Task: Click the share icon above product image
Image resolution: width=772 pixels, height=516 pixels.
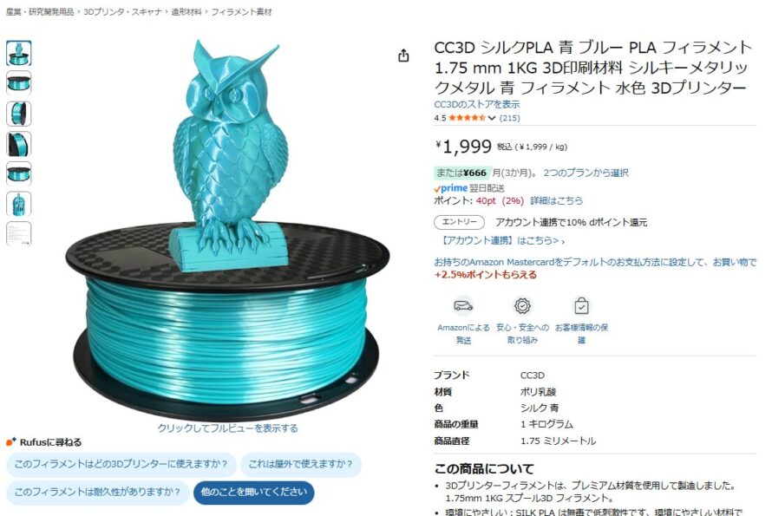Action: 403,56
